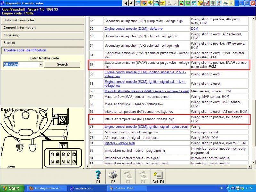Open the ignition signal cyl. 2 & 3 voltage low link
This screenshot has width=256, height=192.
pyautogui.click(x=145, y=74)
